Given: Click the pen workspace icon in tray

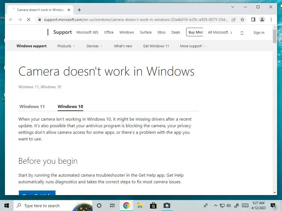Looking at the screenshot, I should [x=237, y=206].
